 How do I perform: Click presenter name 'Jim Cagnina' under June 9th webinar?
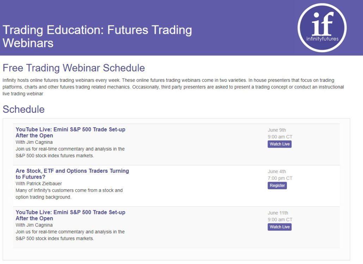point(33,142)
